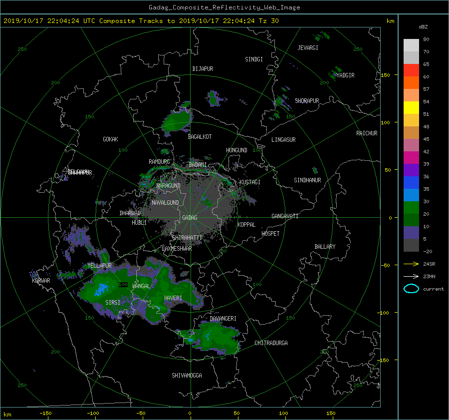Click the -150 value on bottom axis
The image size is (449, 420).
pyautogui.click(x=45, y=414)
